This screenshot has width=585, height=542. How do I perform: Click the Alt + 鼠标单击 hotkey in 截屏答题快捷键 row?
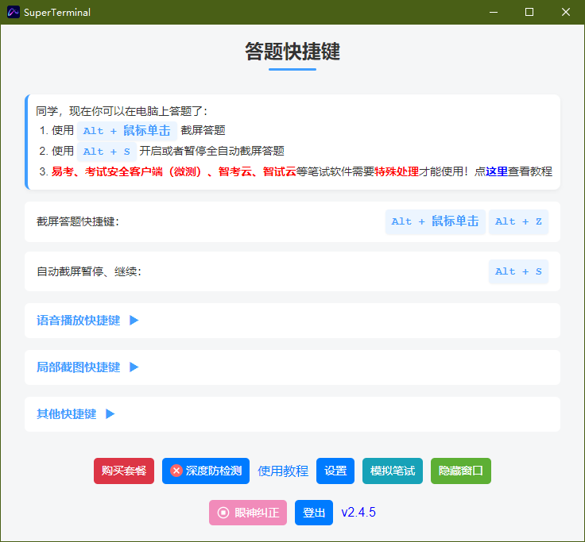(x=436, y=221)
